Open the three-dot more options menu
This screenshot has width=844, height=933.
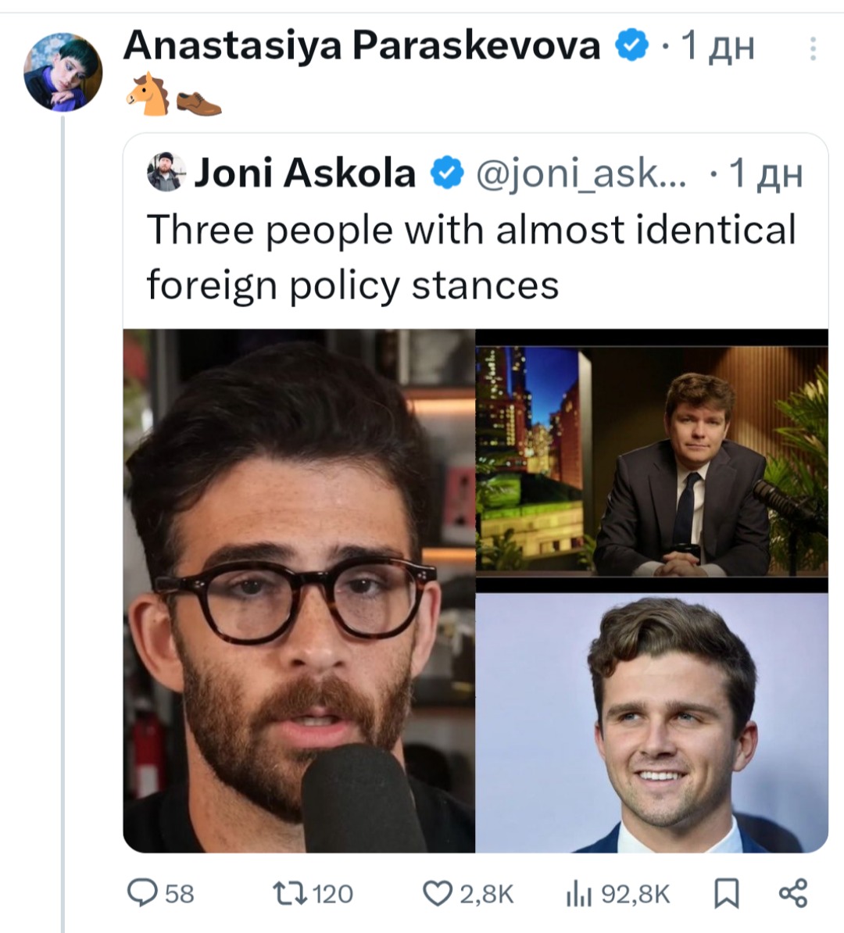point(813,48)
